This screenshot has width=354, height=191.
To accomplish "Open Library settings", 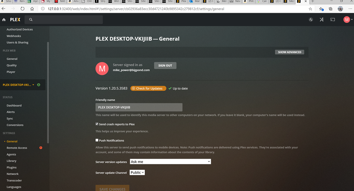I will point(12,161).
